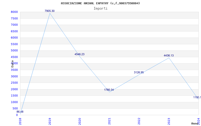201x126 pixels.
Task: Click the y-axis tick label 500
Action: 15,109
